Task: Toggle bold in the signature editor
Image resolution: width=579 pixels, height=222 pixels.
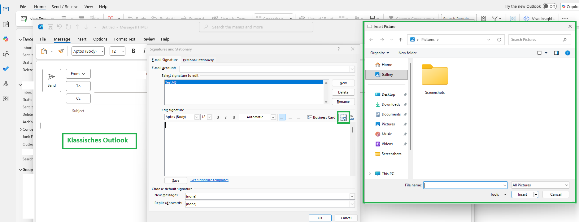Action: click(x=218, y=117)
